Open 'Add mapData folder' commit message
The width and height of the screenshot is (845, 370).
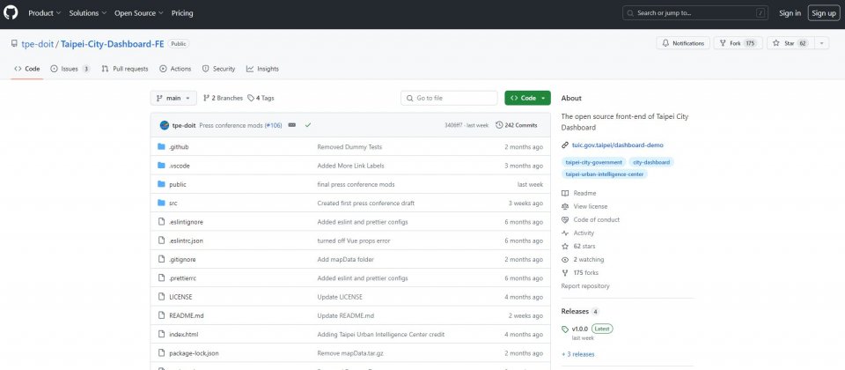pyautogui.click(x=345, y=259)
